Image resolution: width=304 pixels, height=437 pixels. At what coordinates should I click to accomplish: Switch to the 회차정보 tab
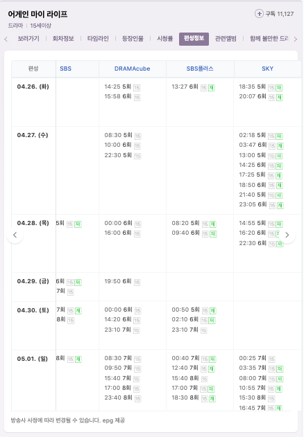tap(63, 39)
